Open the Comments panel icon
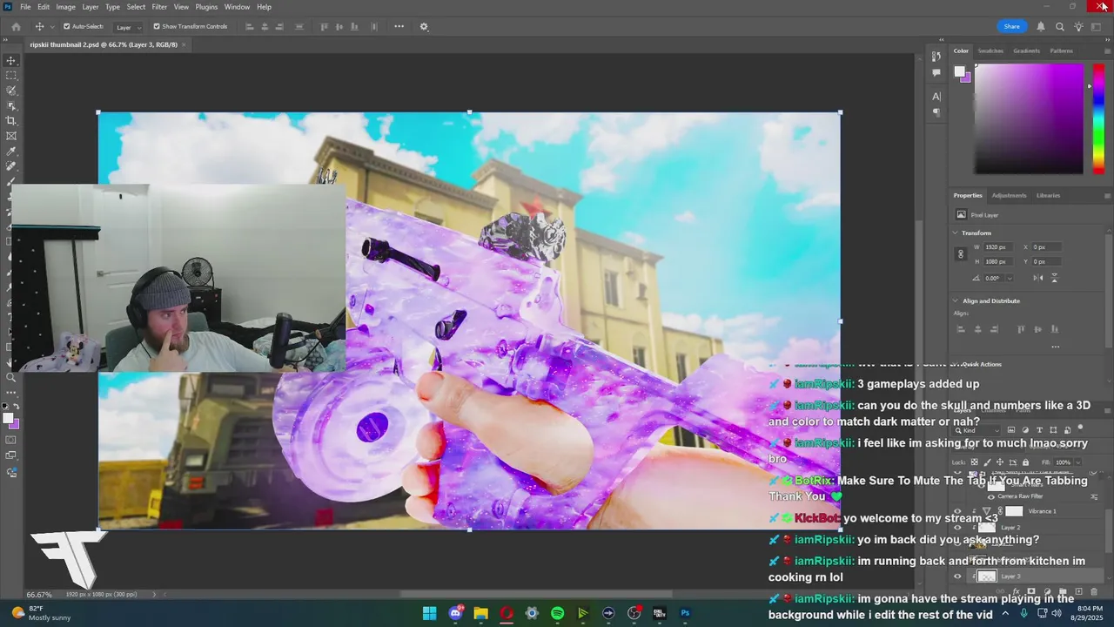Viewport: 1114px width, 627px height. [936, 73]
